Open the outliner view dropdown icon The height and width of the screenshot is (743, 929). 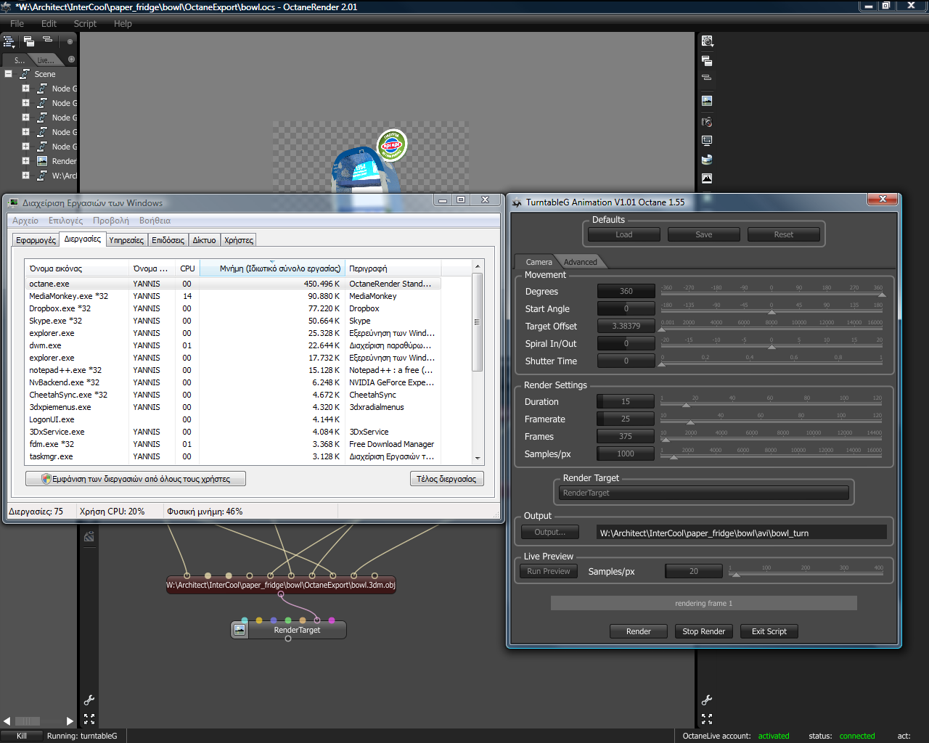click(9, 42)
